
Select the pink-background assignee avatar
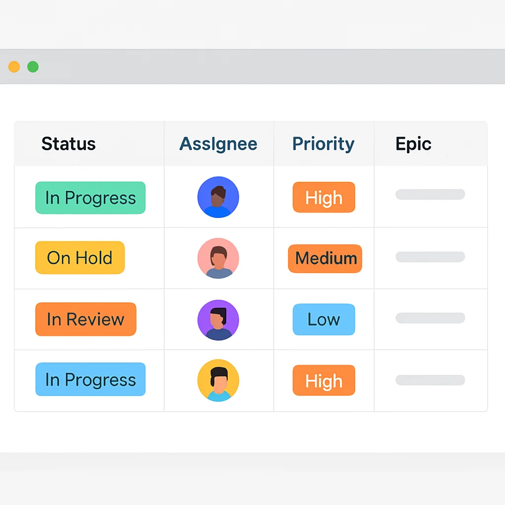(x=218, y=258)
